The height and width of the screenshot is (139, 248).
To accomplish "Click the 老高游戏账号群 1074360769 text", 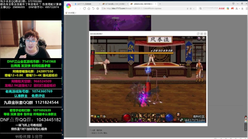I will (x=29, y=91).
